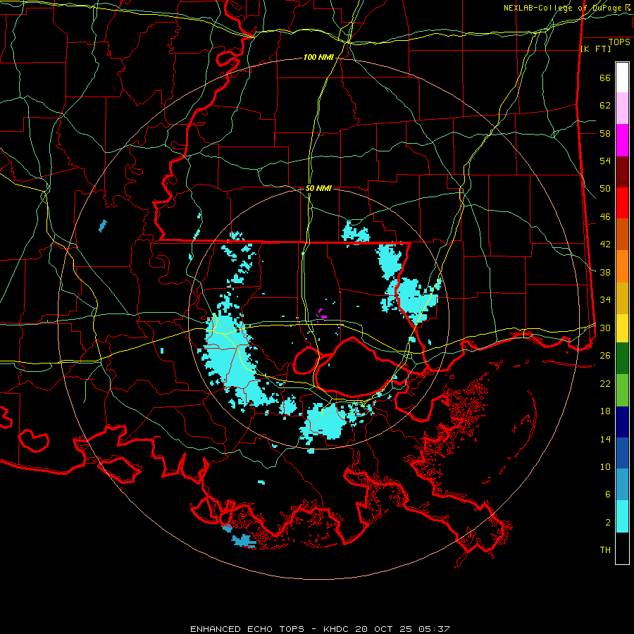
Task: Click the TH threshold label
Action: point(605,550)
